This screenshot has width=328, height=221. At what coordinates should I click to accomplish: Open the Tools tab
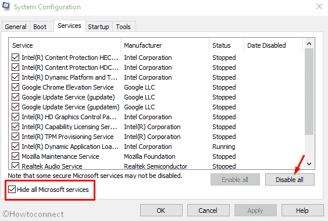coord(123,27)
